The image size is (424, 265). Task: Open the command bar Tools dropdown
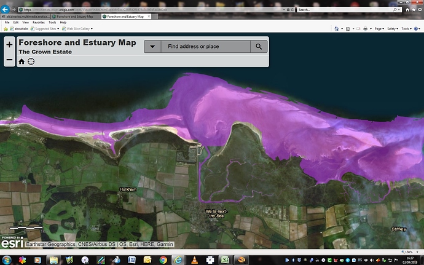tap(406, 29)
